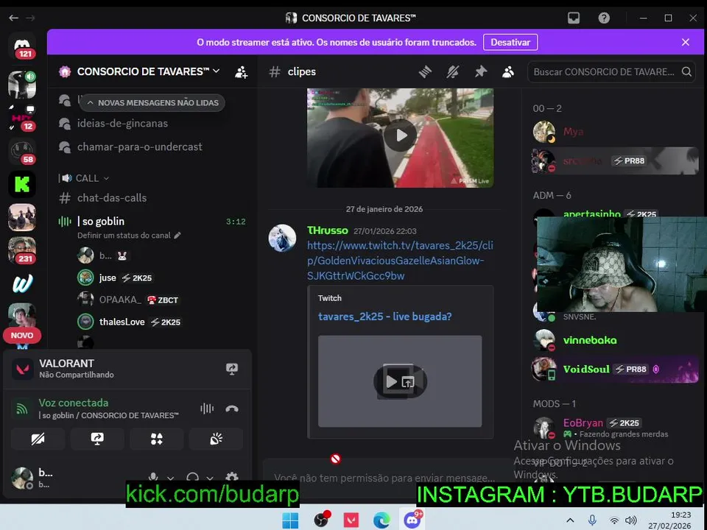Image resolution: width=707 pixels, height=530 pixels.
Task: Open headphone output options arrow
Action: pyautogui.click(x=210, y=478)
